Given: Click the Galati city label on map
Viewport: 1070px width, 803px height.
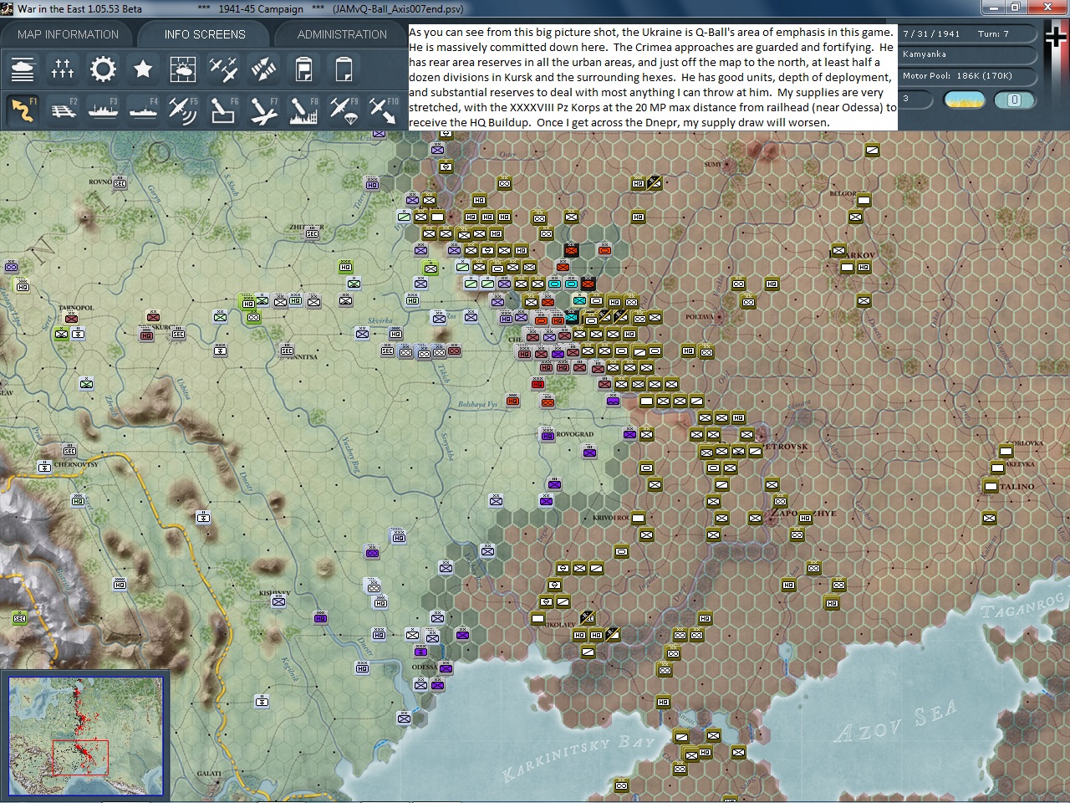Looking at the screenshot, I should pos(210,774).
